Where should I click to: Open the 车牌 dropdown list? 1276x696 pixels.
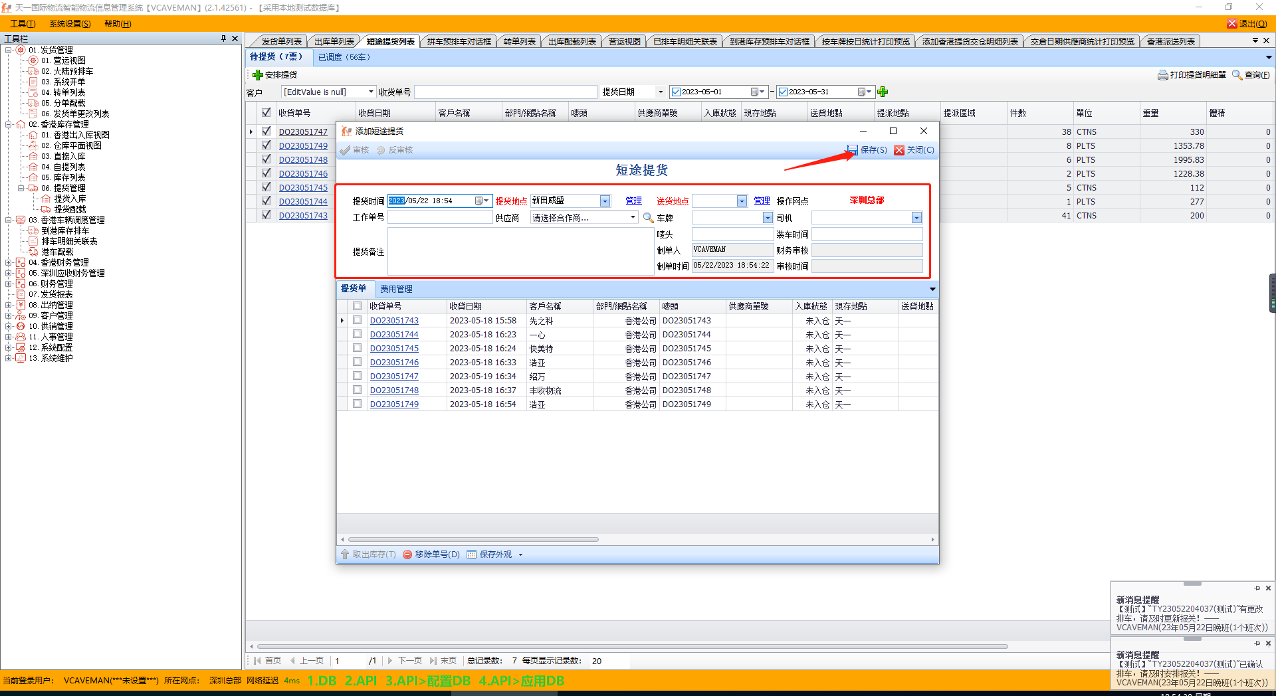pos(768,218)
